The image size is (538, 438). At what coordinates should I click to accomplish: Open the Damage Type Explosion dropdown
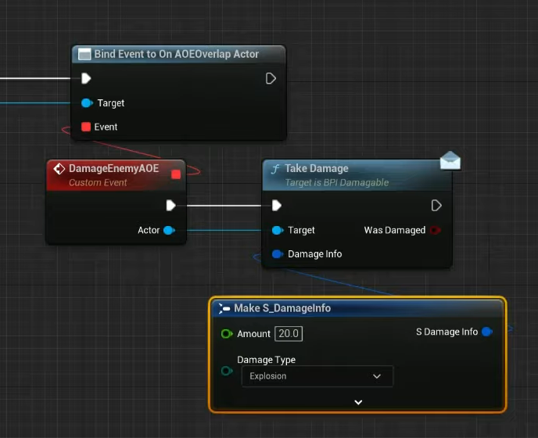coord(316,376)
